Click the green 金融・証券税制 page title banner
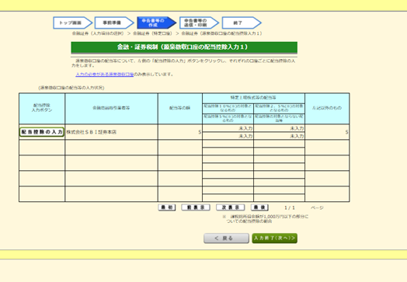The height and width of the screenshot is (282, 407). click(x=184, y=47)
